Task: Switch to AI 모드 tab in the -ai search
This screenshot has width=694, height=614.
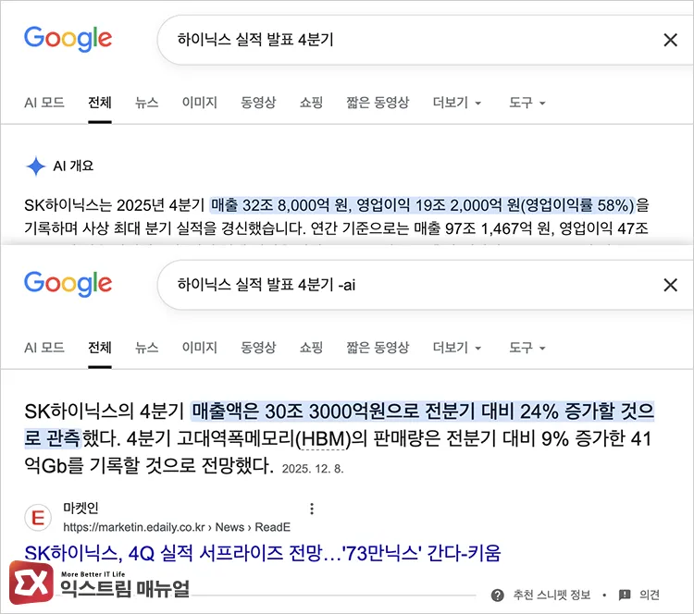Action: point(44,348)
